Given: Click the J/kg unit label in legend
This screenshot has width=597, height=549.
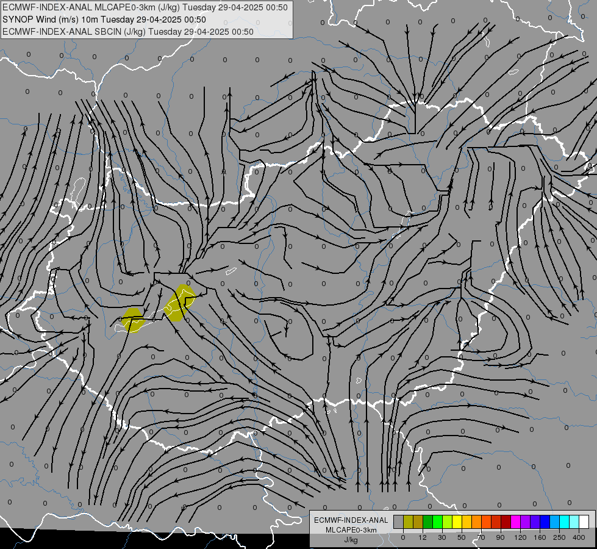Looking at the screenshot, I should 351,539.
